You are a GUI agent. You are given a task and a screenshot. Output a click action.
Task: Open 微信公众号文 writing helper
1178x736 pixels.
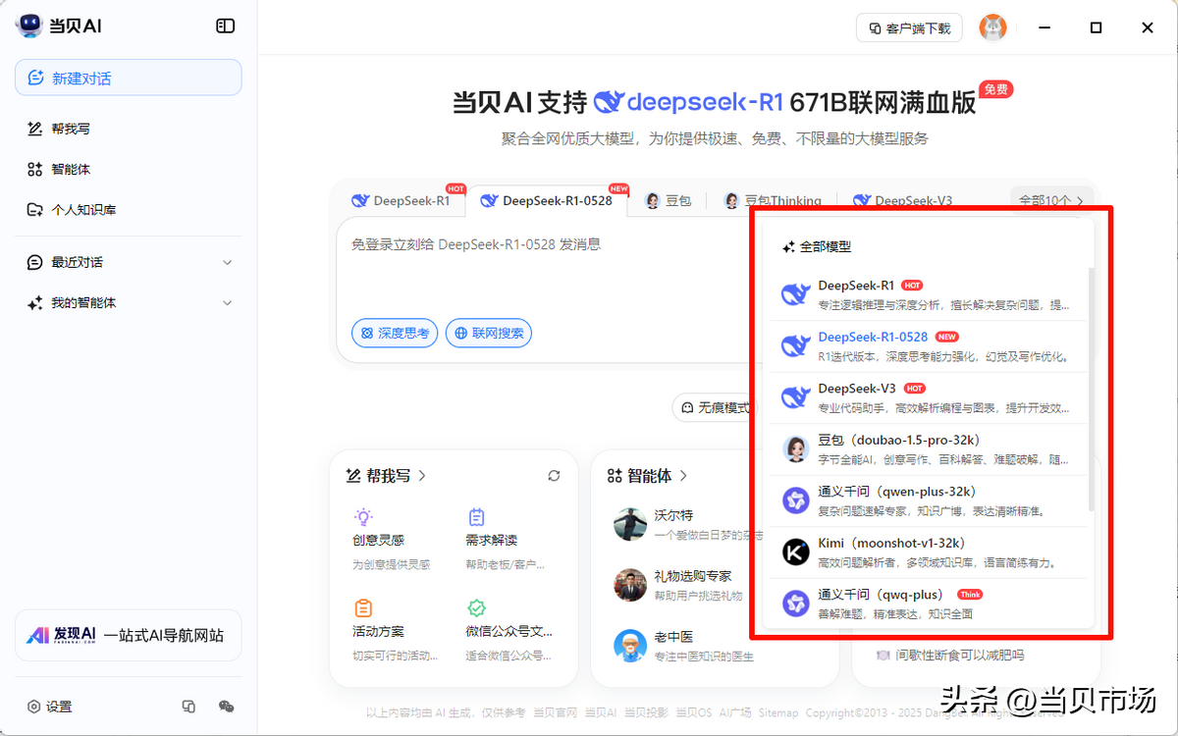coord(509,631)
